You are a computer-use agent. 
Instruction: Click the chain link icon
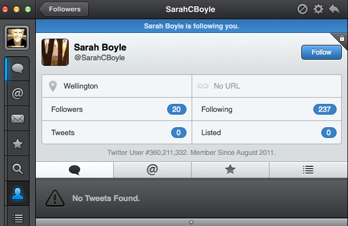coord(203,86)
